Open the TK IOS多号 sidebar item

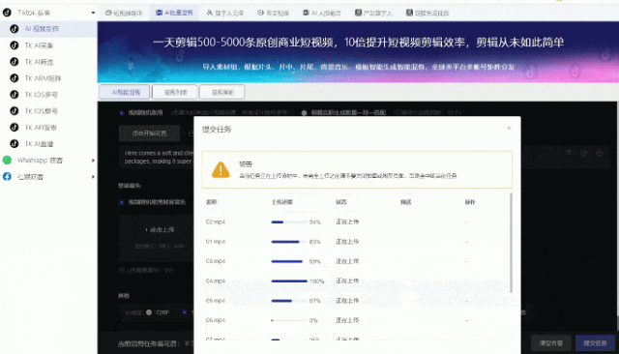coord(48,95)
